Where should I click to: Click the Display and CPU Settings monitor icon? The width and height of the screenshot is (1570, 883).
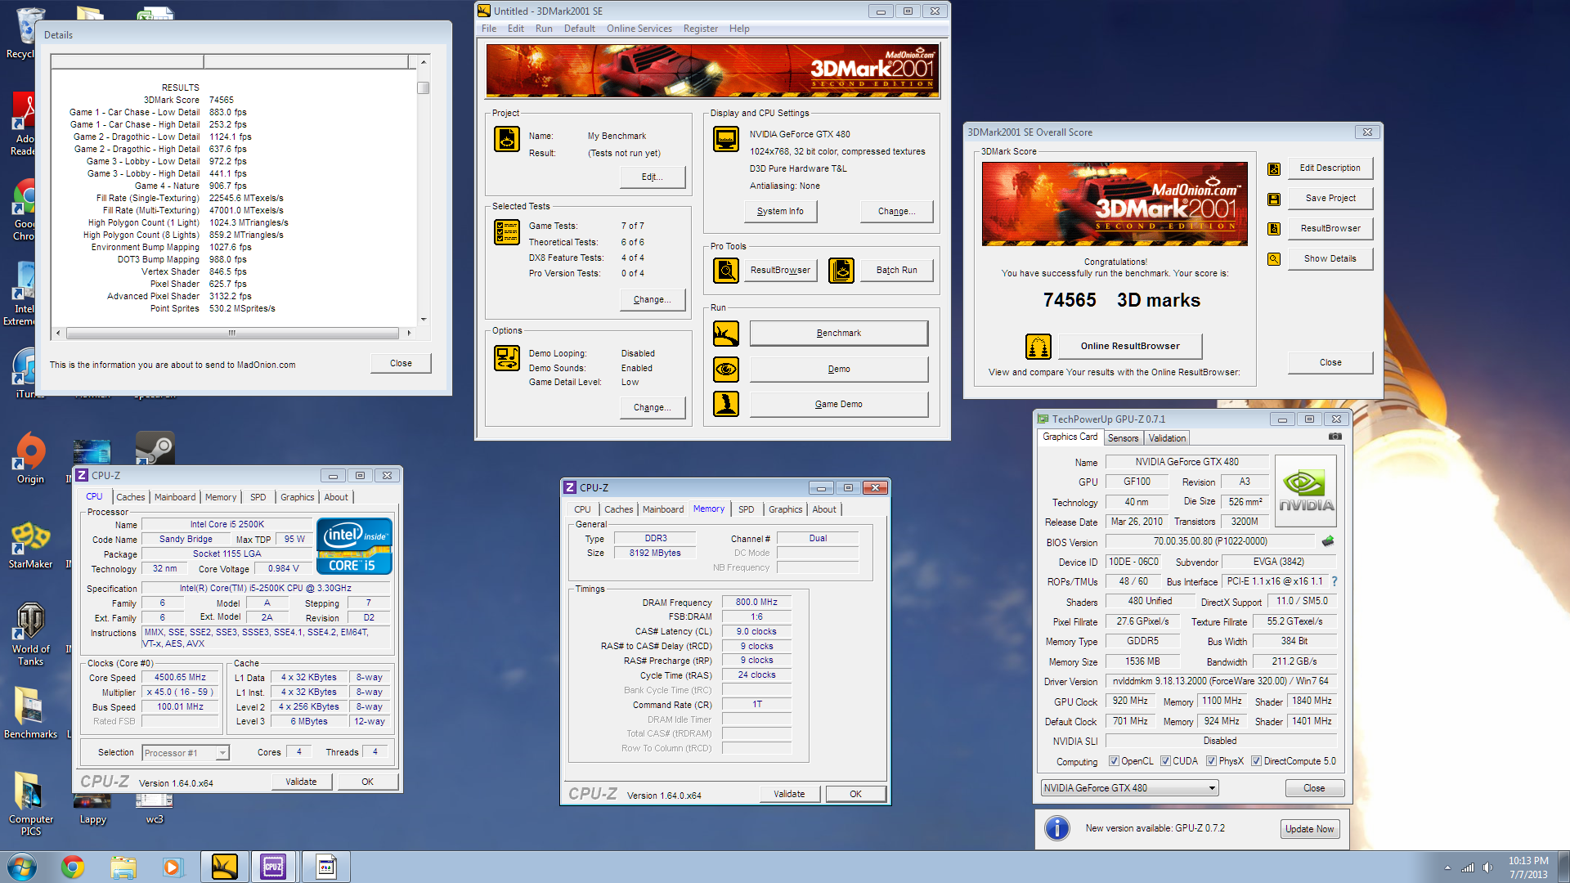coord(725,139)
